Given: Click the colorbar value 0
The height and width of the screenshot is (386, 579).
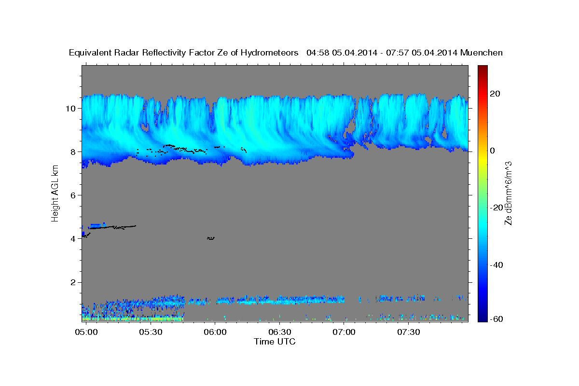Looking at the screenshot, I should click(493, 150).
